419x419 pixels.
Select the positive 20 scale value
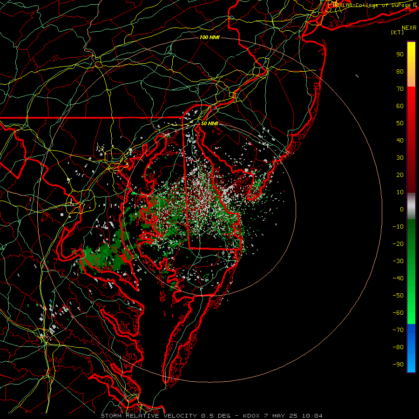coord(400,175)
